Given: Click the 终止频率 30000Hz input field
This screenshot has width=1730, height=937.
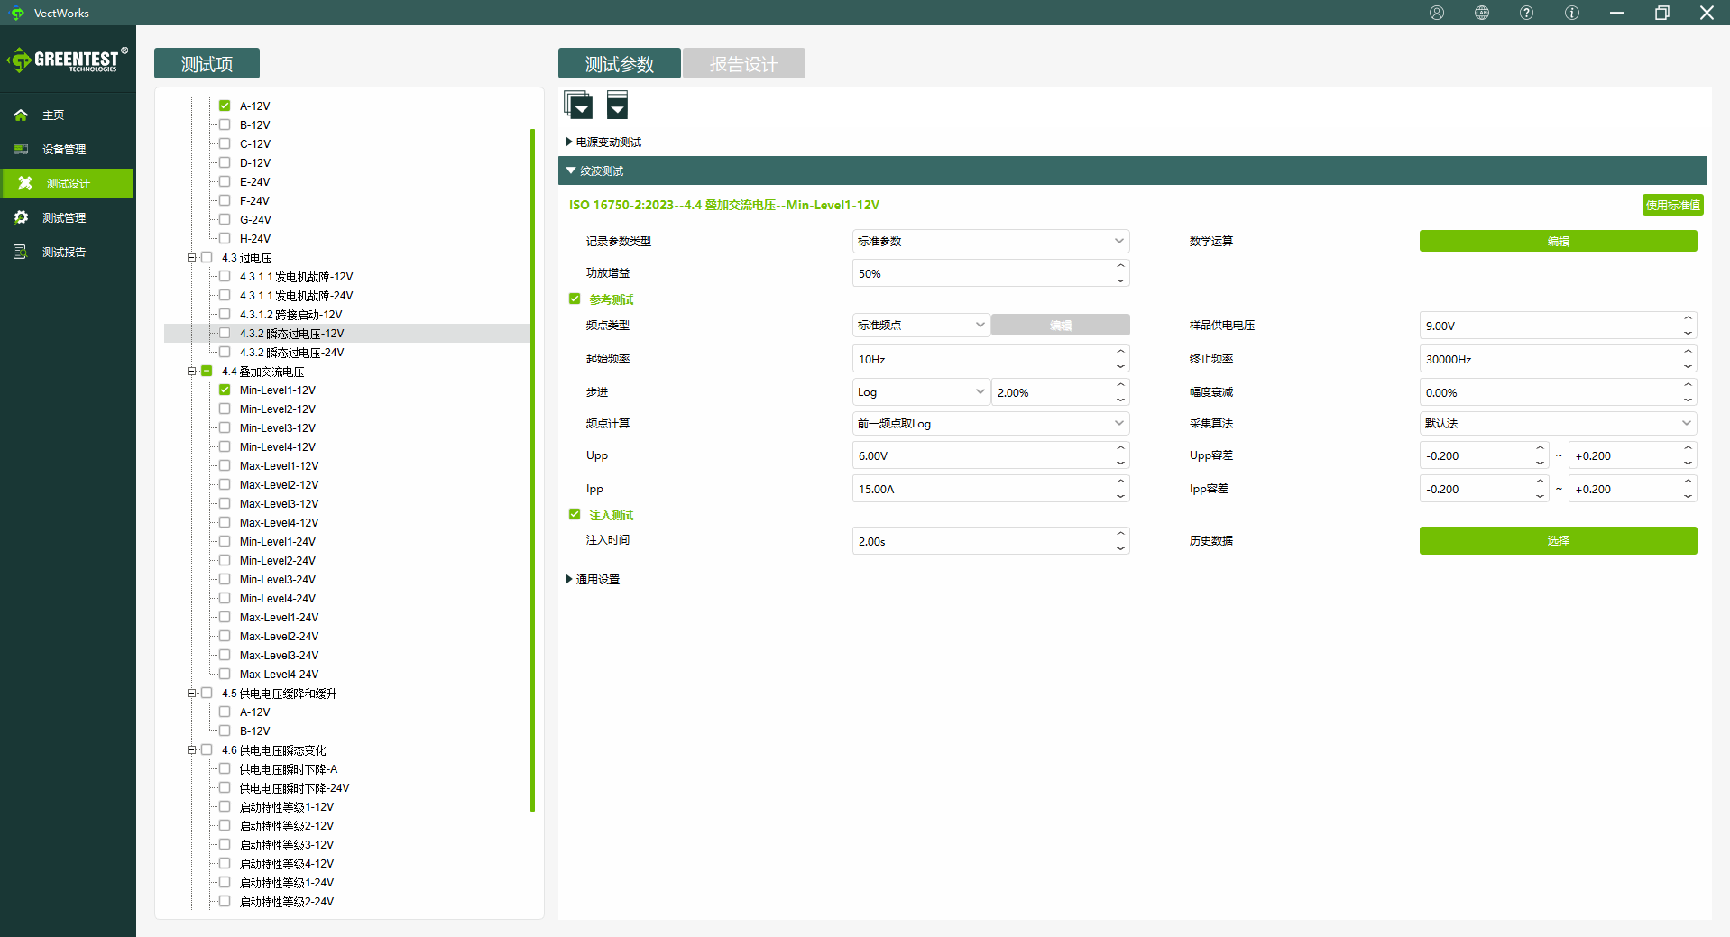Looking at the screenshot, I should tap(1549, 360).
